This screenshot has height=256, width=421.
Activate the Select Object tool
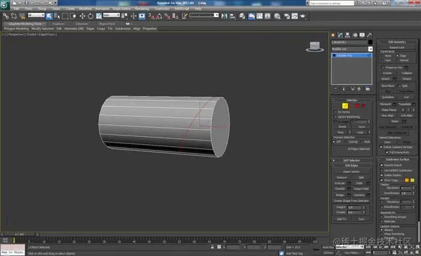point(49,16)
